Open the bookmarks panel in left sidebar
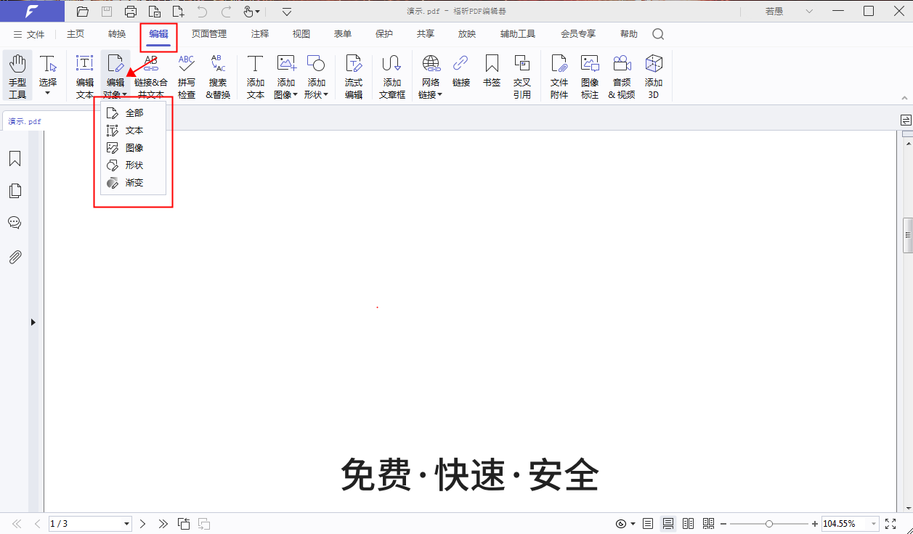Screen dimensions: 913x534 click(15, 158)
